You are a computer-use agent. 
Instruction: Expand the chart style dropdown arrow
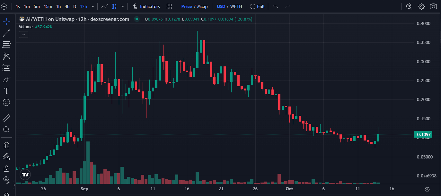tap(122, 6)
